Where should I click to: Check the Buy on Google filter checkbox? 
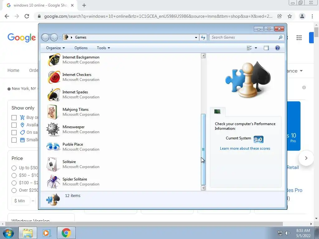(14, 117)
